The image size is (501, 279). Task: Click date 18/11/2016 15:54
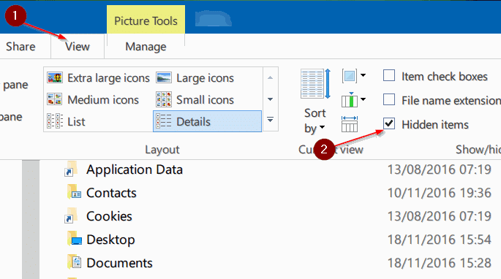[x=440, y=240]
